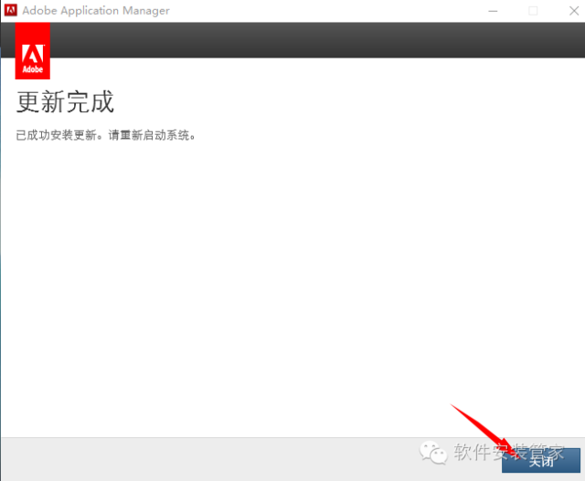Click the blank white content area

(292, 274)
